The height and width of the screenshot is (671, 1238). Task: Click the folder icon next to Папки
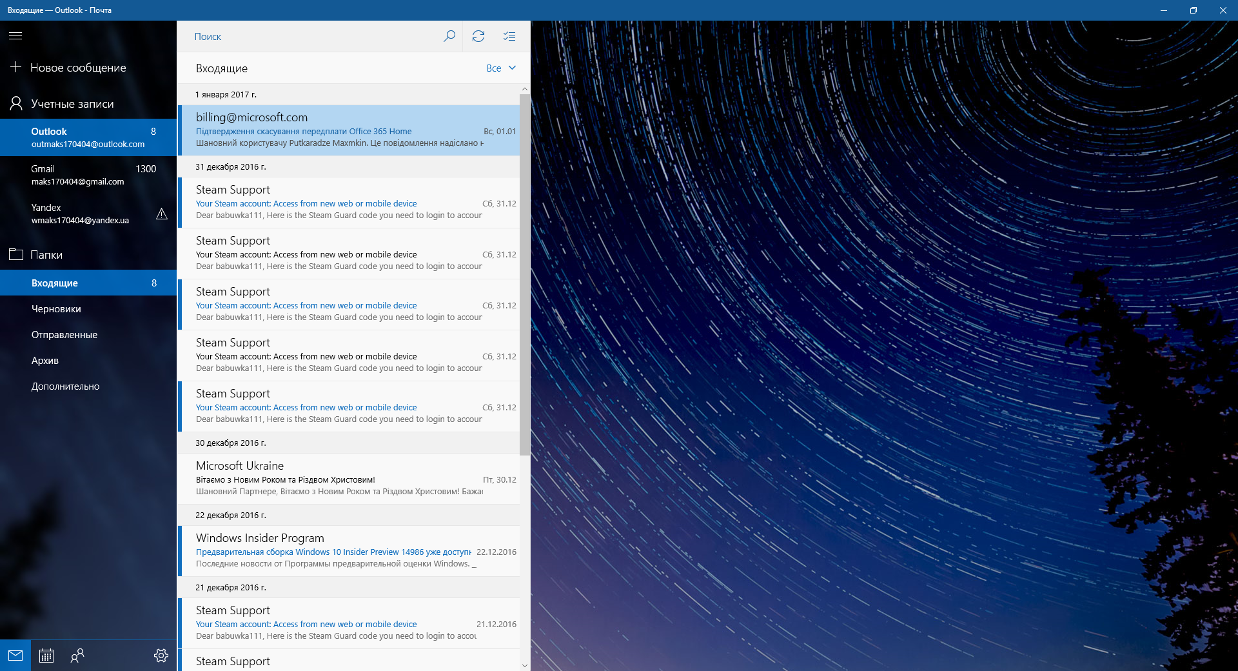(x=16, y=254)
